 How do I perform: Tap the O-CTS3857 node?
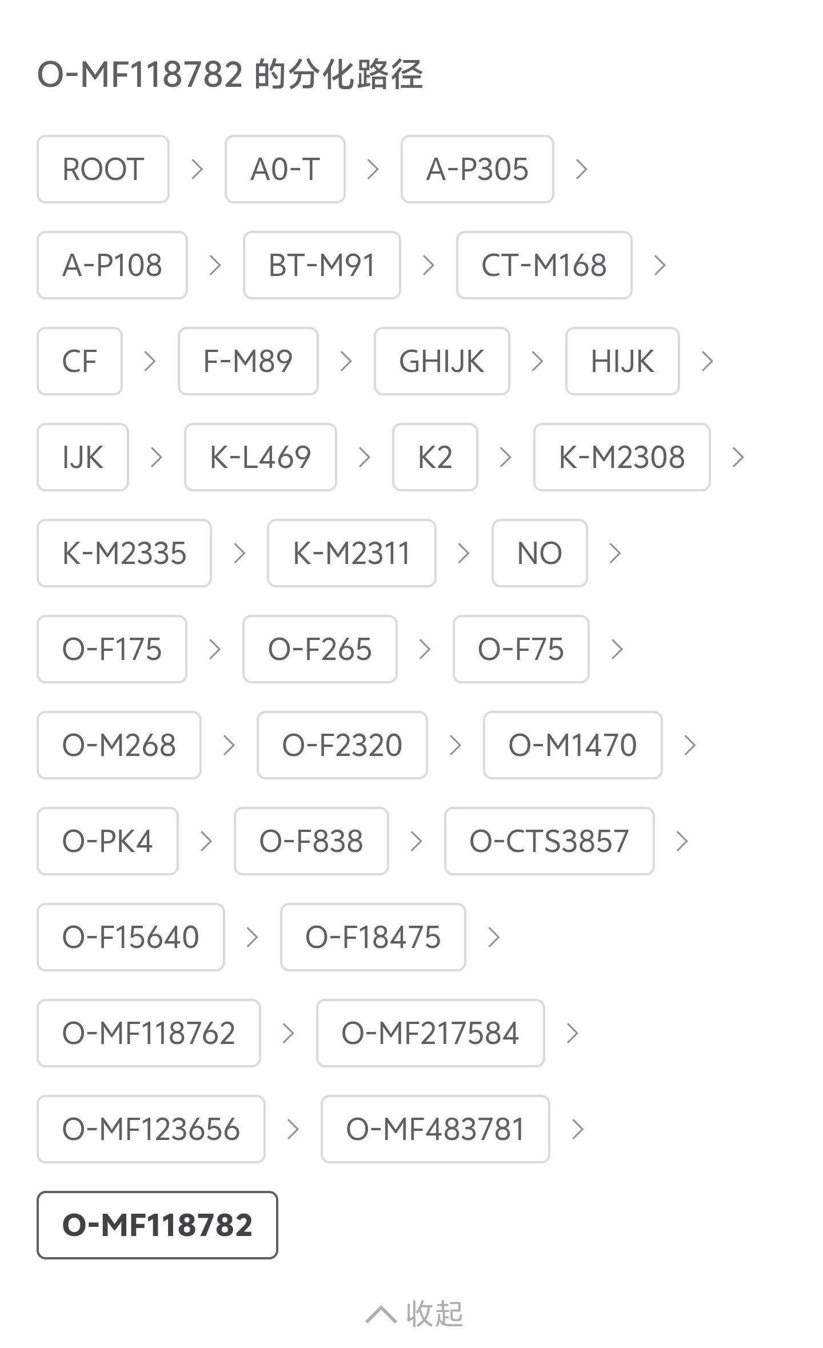click(x=549, y=841)
